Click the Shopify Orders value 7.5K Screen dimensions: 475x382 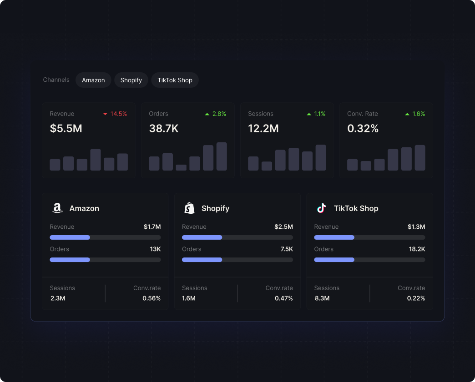pos(287,249)
